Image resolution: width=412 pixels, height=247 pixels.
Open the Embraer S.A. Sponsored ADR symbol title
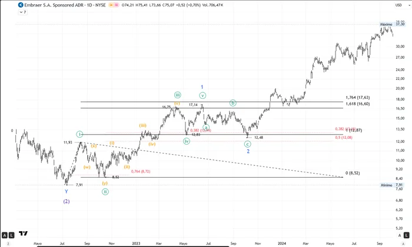[54, 5]
